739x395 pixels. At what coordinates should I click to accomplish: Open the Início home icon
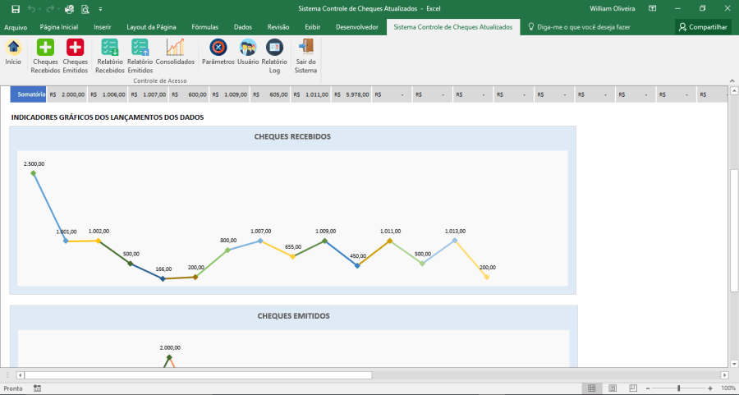[x=13, y=47]
